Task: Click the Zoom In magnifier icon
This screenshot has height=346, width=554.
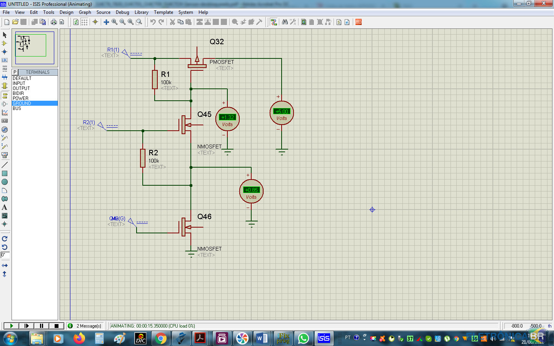Action: pyautogui.click(x=115, y=22)
